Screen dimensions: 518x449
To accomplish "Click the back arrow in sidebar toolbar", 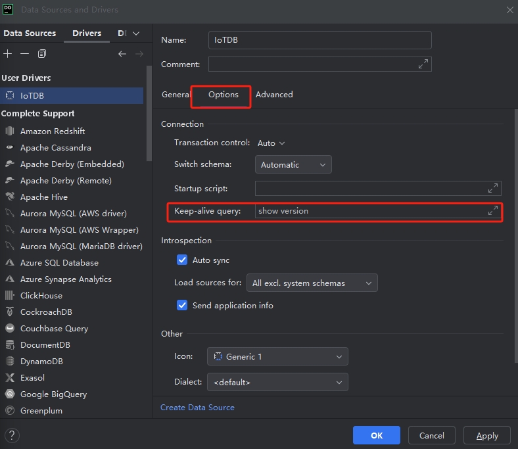I will [x=122, y=54].
